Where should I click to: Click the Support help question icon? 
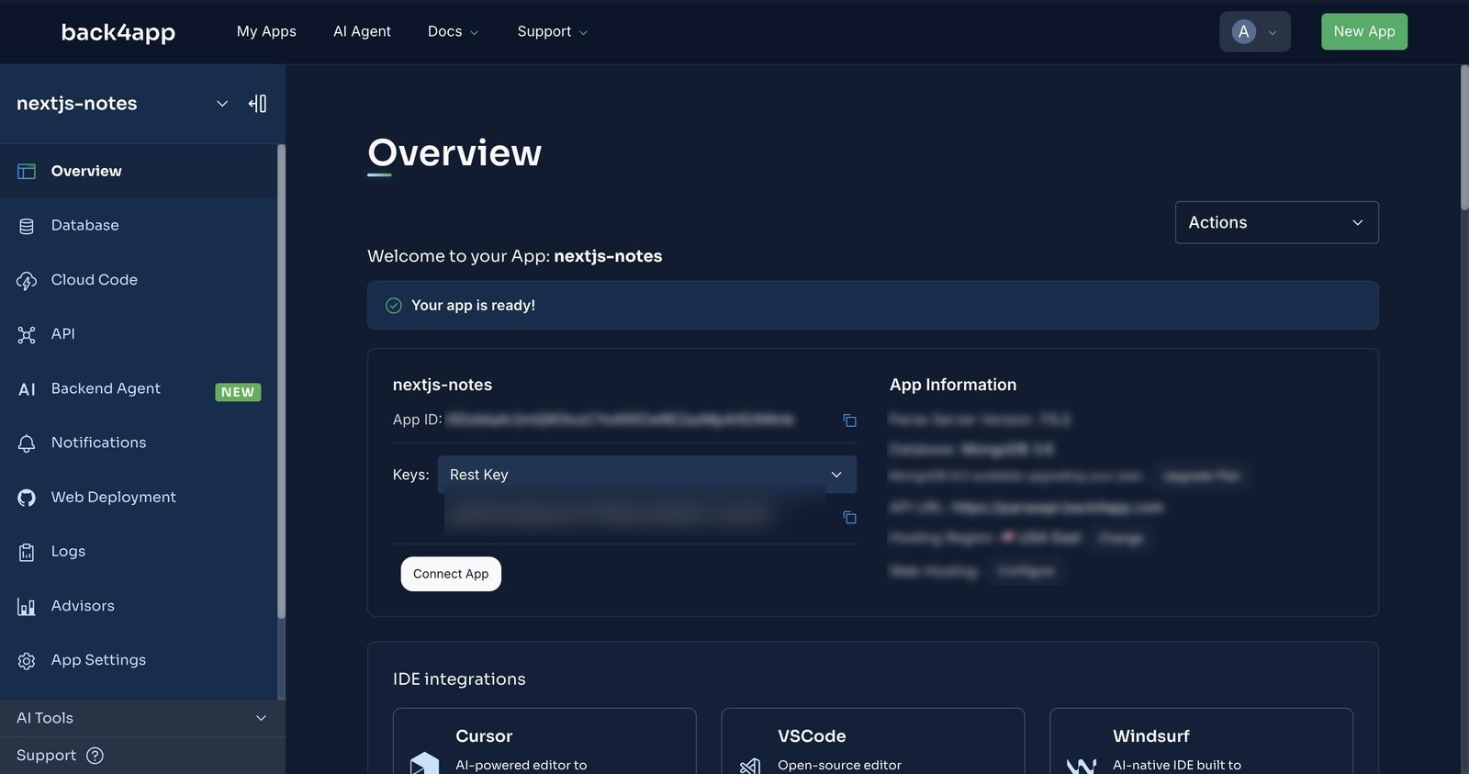click(95, 756)
